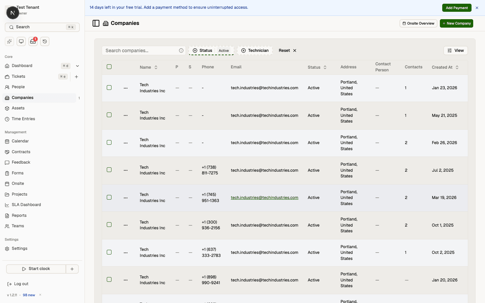This screenshot has width=485, height=303.
Task: Select the checkbox for the Jul 2 company row
Action: click(x=109, y=170)
